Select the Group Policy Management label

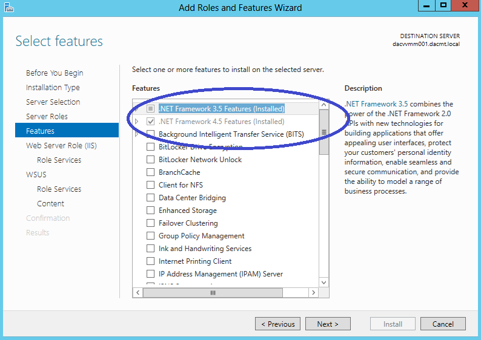(202, 236)
